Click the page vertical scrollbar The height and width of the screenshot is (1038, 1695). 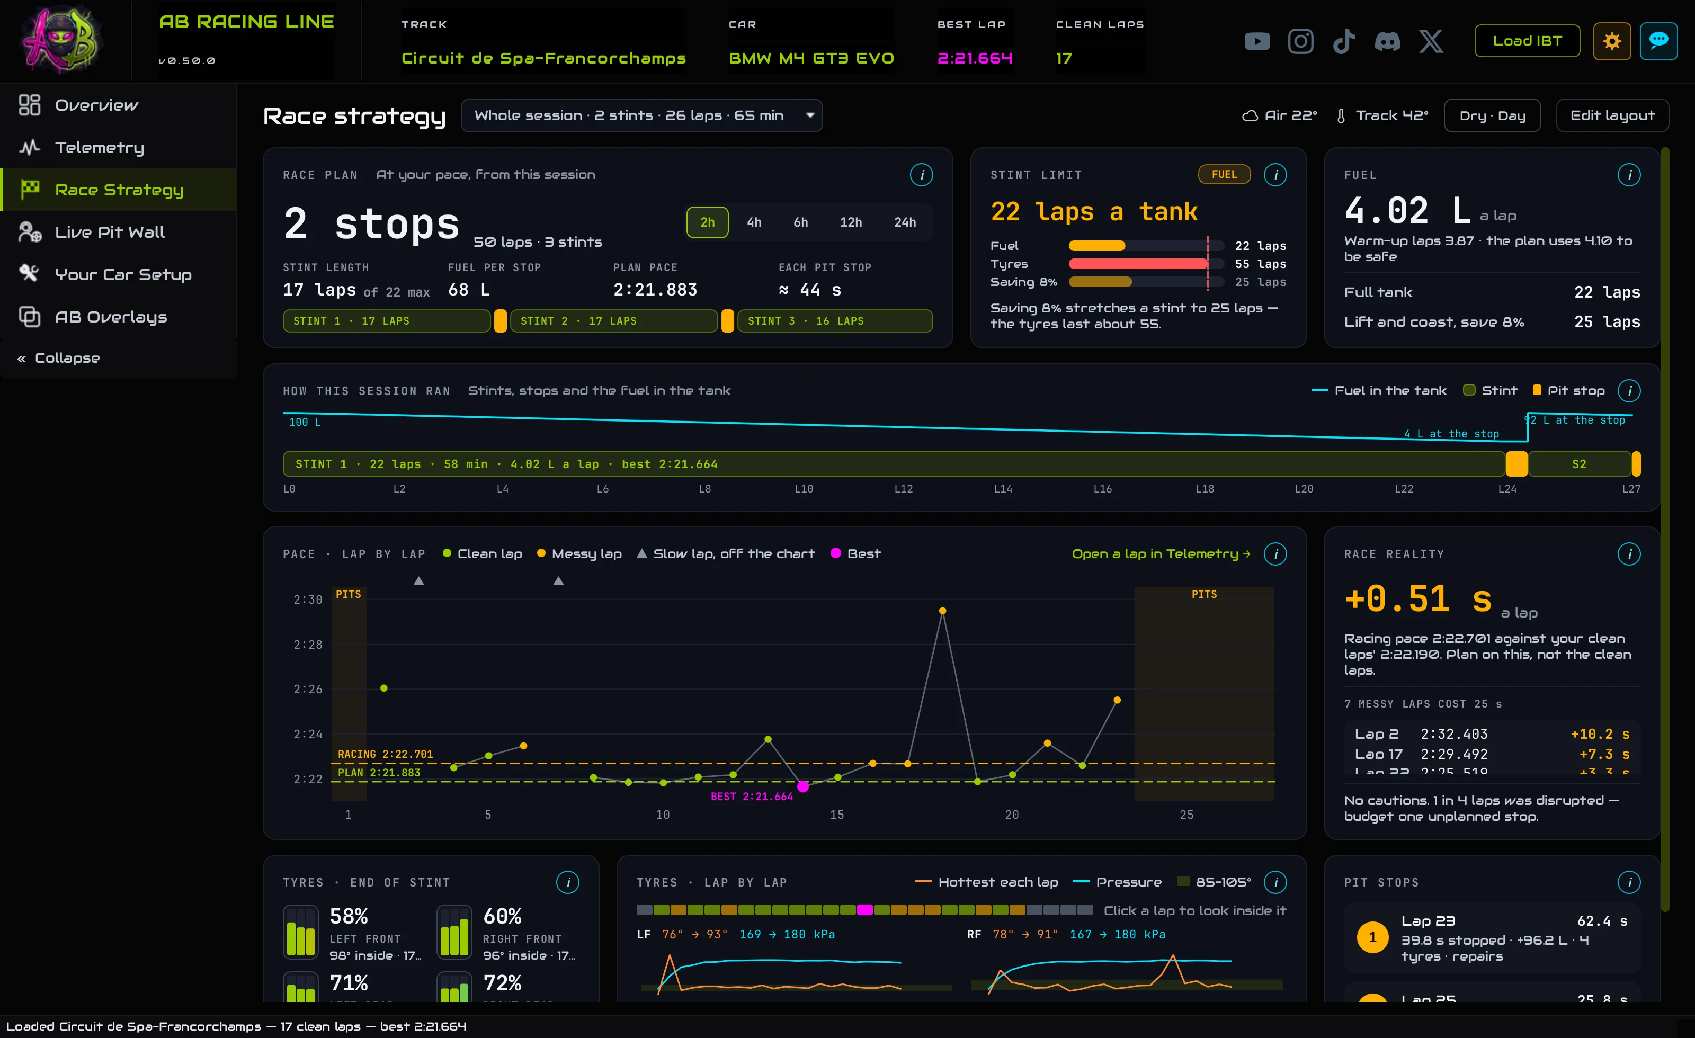[x=1665, y=530]
